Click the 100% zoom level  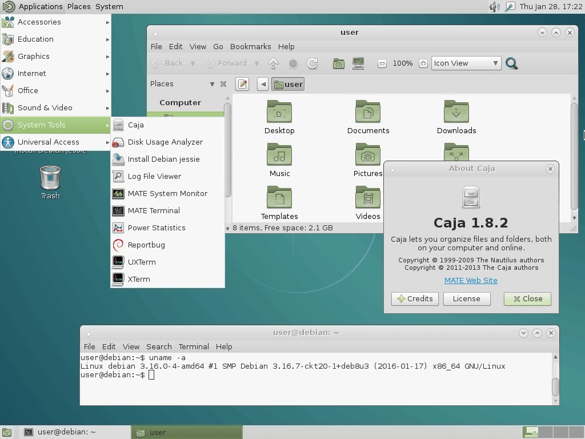[x=403, y=63]
